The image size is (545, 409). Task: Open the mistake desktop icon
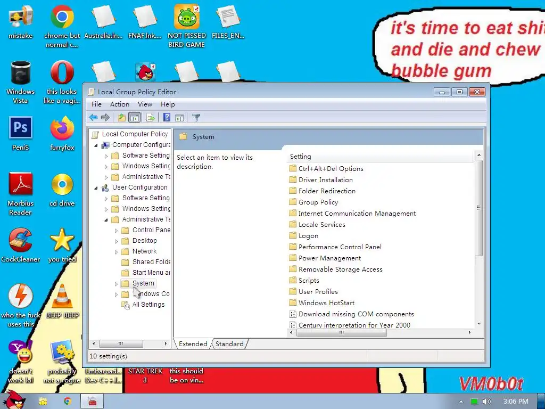pos(21,21)
